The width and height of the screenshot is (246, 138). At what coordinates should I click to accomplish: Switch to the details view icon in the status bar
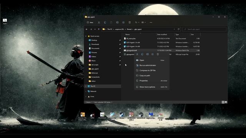coord(223,102)
